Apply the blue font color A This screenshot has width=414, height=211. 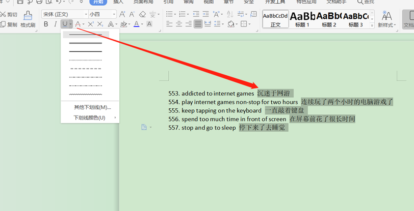[x=136, y=24]
